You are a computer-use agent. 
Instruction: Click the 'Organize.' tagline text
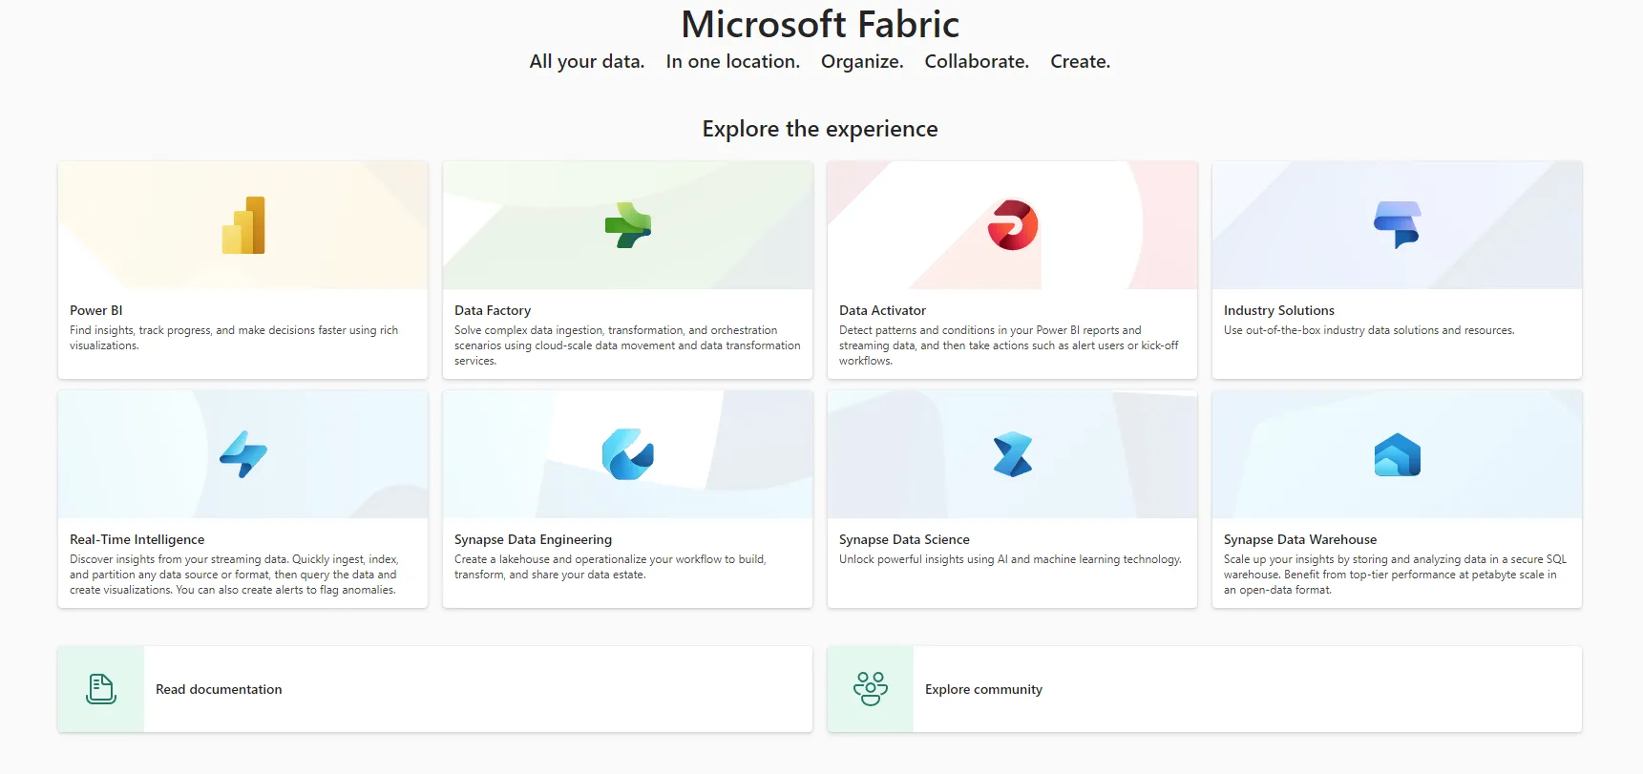coord(862,61)
